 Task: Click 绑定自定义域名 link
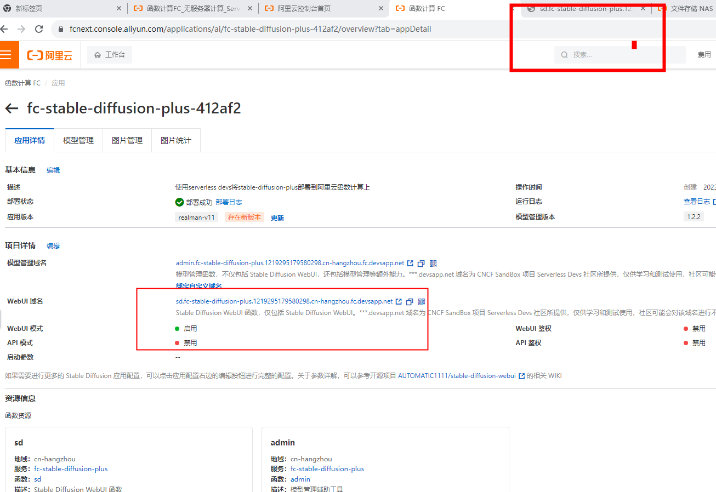tap(199, 286)
